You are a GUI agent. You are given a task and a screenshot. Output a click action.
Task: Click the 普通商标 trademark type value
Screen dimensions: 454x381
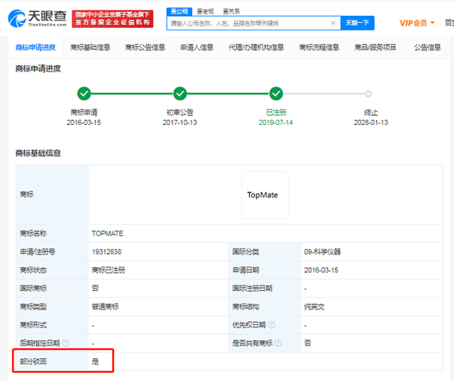(x=105, y=307)
